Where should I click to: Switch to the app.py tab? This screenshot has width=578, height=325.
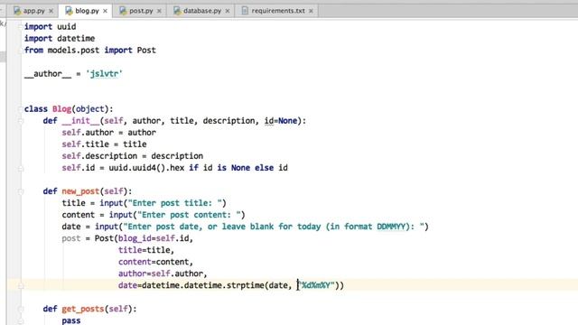tap(33, 11)
